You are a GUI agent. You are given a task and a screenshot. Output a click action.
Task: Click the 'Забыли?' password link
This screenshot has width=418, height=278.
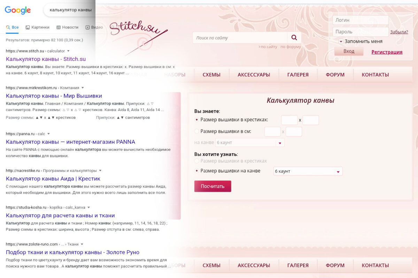[x=399, y=32]
